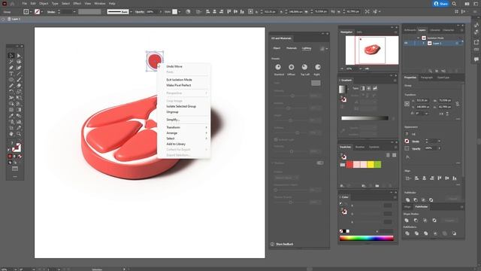This screenshot has width=481, height=271.
Task: Click the Pathfinder Unite shape mode icon
Action: pyautogui.click(x=407, y=221)
